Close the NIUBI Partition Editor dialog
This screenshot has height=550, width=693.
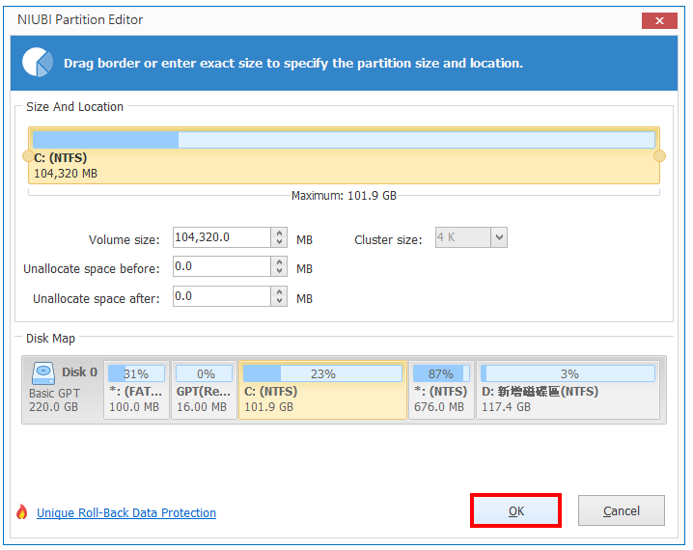[659, 21]
